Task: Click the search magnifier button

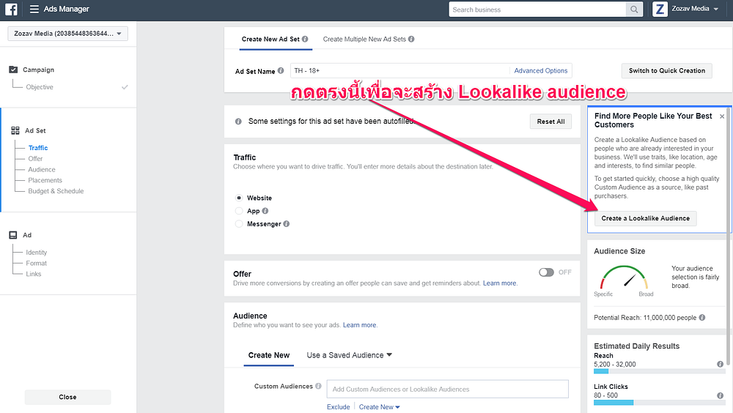Action: click(x=634, y=10)
